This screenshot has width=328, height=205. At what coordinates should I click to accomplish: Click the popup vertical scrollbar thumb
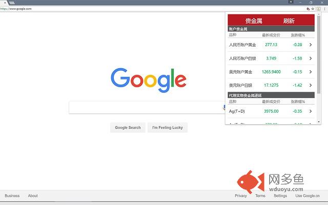pos(319,54)
